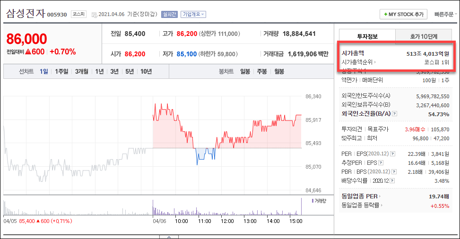Select the 일봉 candlestick chart
The width and height of the screenshot is (460, 239).
pyautogui.click(x=245, y=71)
